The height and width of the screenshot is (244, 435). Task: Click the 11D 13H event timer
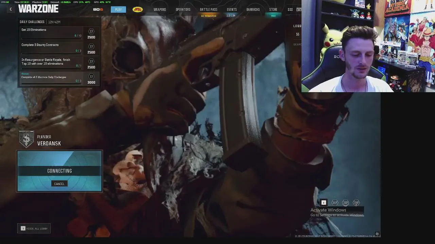(231, 16)
